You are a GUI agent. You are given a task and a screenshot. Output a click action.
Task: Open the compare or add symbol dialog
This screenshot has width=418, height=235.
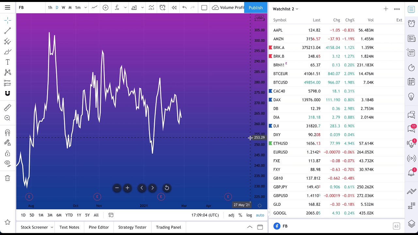[105, 8]
